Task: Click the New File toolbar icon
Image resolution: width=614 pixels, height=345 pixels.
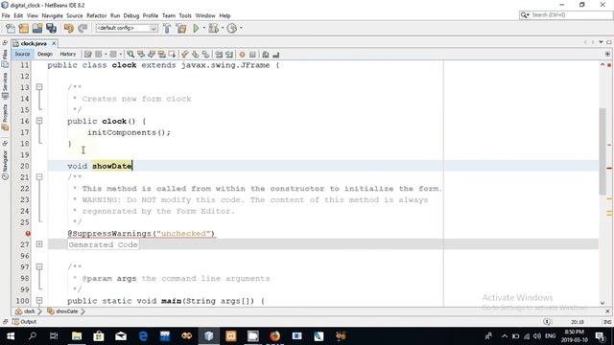Action: pos(11,28)
